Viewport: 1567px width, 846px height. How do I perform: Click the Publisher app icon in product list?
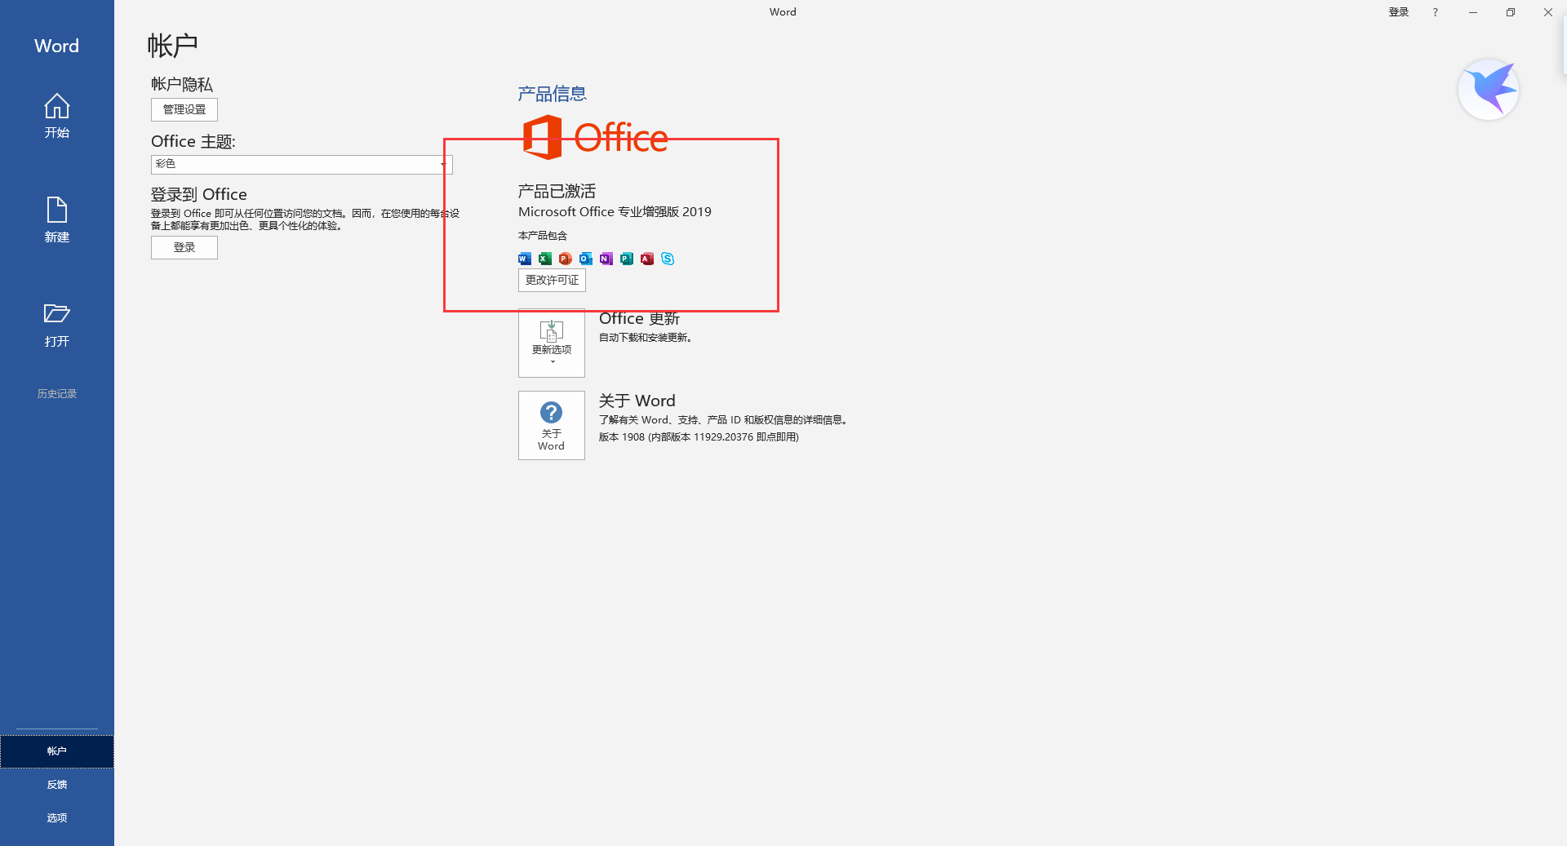coord(627,259)
